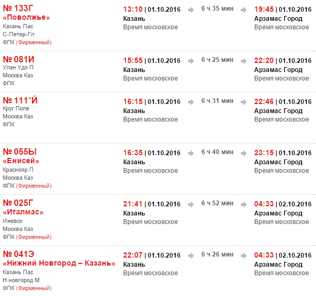Screen dimensions: 316x296
Task: Click arrow icon after 16:35 departure
Action: pyautogui.click(x=191, y=153)
